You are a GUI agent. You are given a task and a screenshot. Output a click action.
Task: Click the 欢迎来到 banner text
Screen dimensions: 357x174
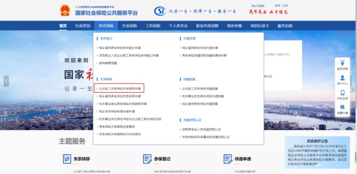[76, 60]
